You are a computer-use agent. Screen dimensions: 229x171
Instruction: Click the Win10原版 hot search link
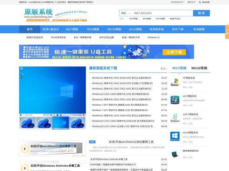pyautogui.click(x=160, y=19)
